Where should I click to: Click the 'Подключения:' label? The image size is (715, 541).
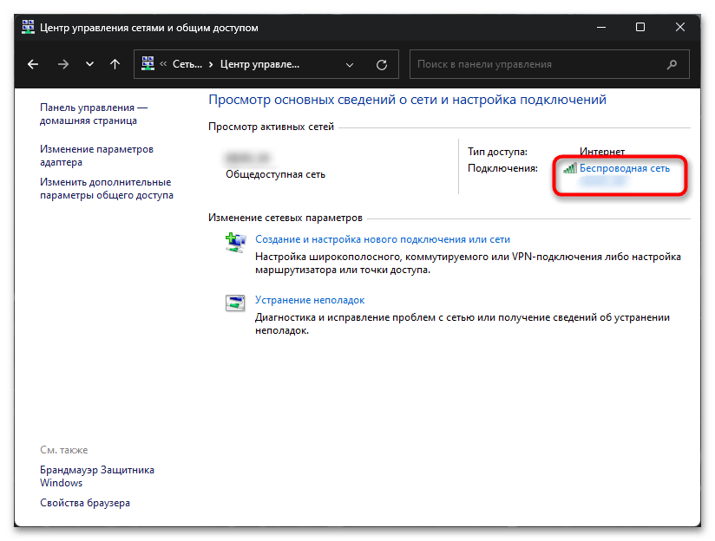502,168
